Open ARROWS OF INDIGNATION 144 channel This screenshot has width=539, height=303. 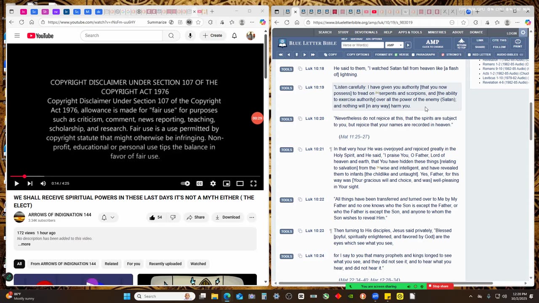60,215
